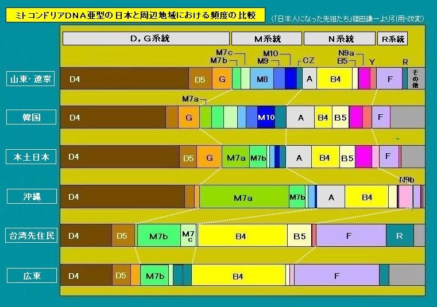Click the その他 segment in 山東・遼寧 row
Screen dimensions: 437x307
[416, 79]
